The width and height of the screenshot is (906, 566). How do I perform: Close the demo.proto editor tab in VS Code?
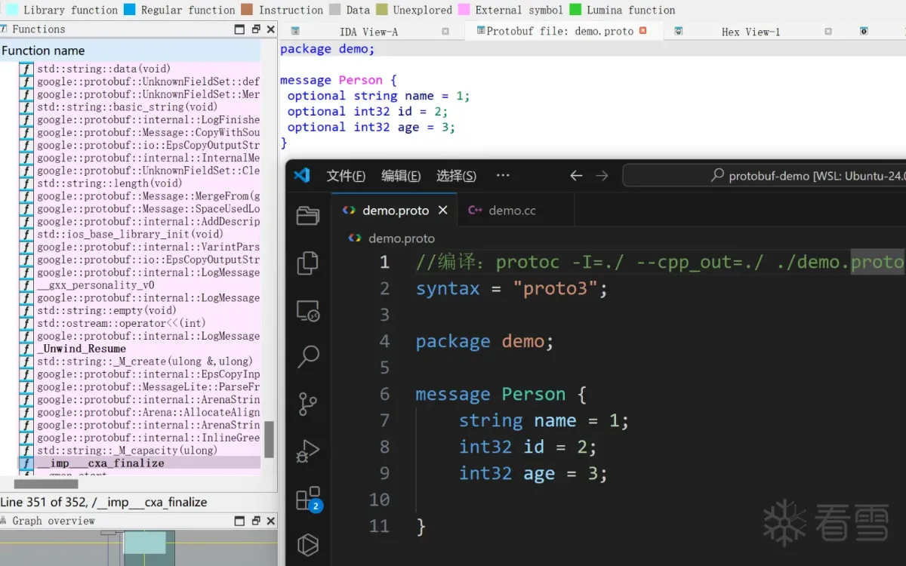443,211
